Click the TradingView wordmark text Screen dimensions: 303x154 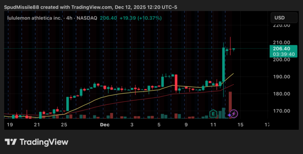44,142
